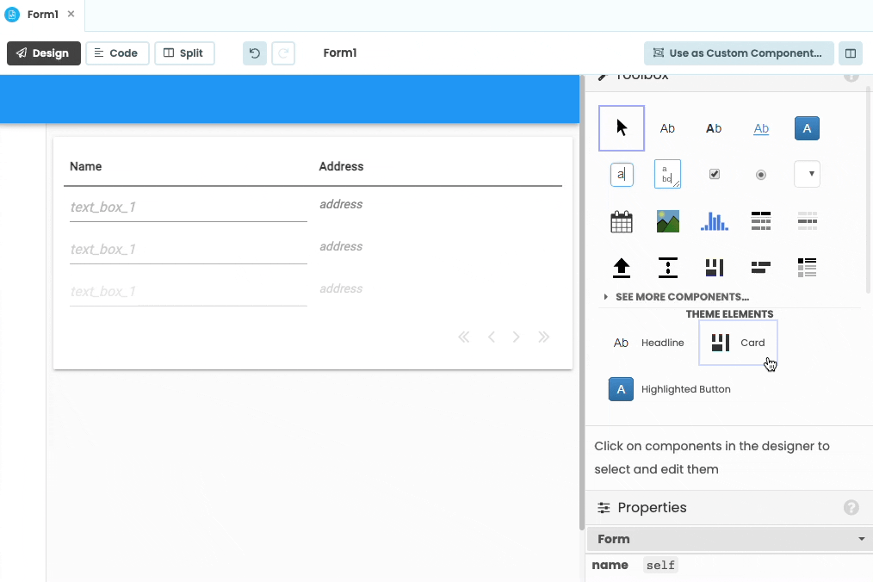
Task: Click Use as Custom Component button
Action: coord(739,53)
